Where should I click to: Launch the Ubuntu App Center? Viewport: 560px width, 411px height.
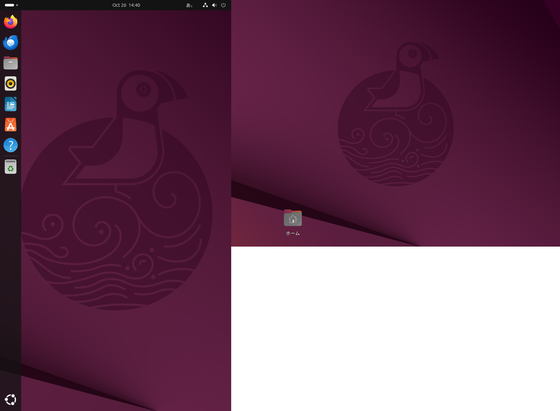point(11,125)
